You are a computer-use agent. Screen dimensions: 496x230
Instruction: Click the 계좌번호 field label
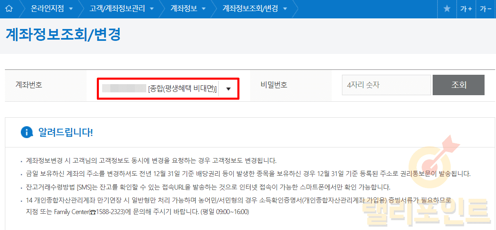coord(29,85)
